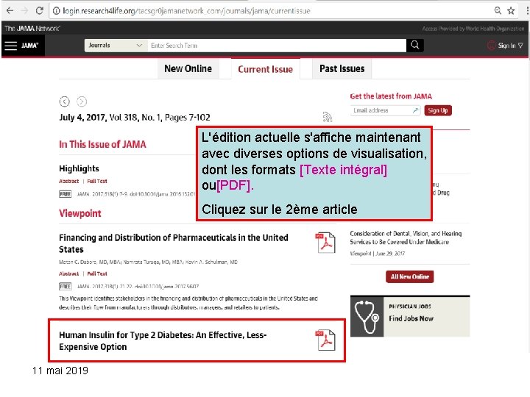The width and height of the screenshot is (530, 397).
Task: Open PDF icon for Financing and Distribution article
Action: tap(325, 243)
